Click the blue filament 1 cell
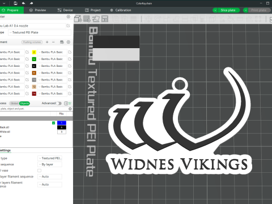The height and width of the screenshot is (204, 272). pos(62,123)
